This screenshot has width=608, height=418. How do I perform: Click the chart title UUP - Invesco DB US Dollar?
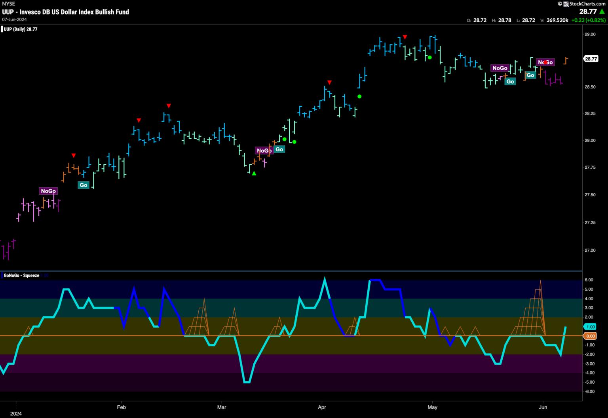click(65, 12)
